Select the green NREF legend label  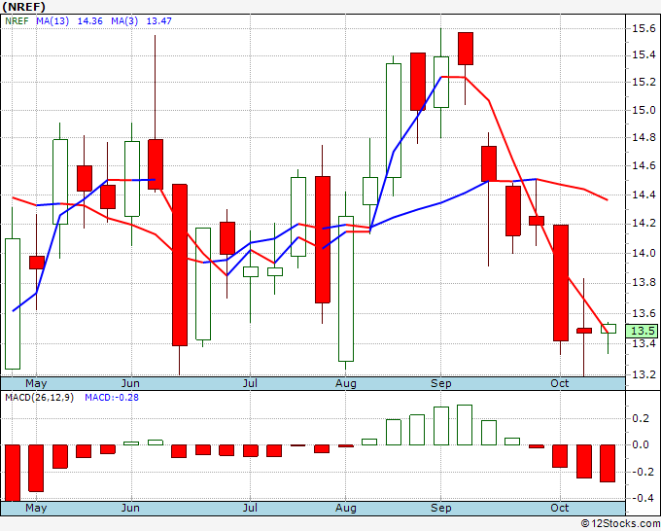coord(17,21)
